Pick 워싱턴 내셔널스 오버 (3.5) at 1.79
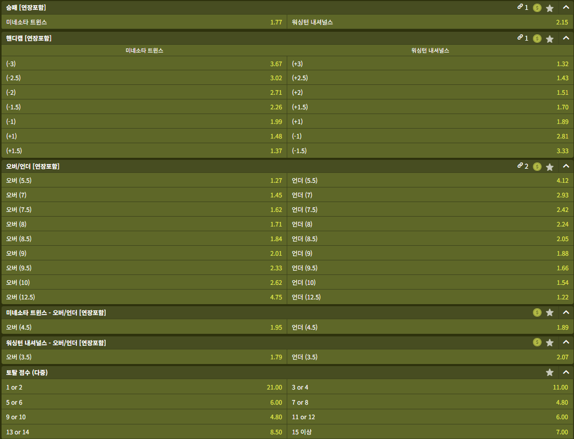Viewport: 574px width, 439px height. coord(144,357)
